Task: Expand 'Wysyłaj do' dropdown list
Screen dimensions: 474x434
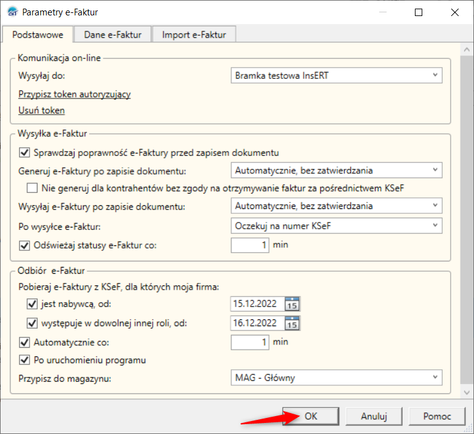Action: point(435,76)
